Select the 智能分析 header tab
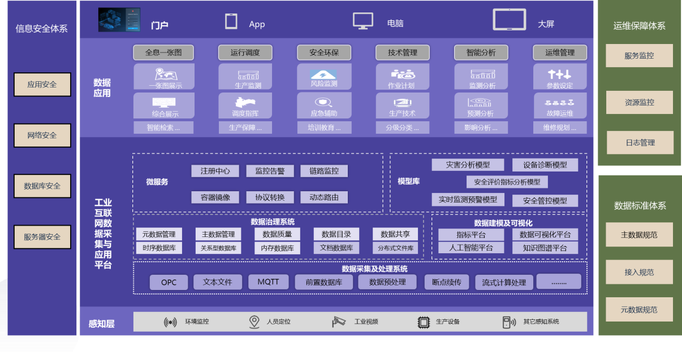The height and width of the screenshot is (352, 682). pos(481,52)
